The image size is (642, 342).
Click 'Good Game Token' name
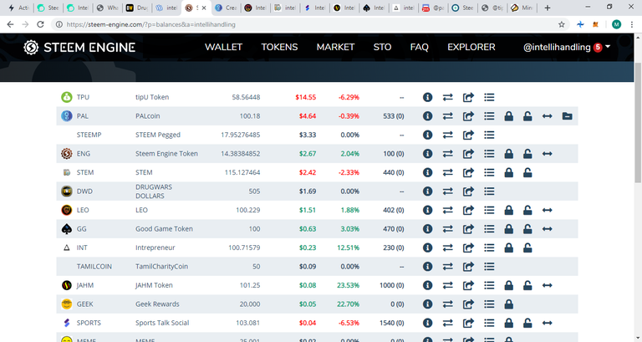164,229
